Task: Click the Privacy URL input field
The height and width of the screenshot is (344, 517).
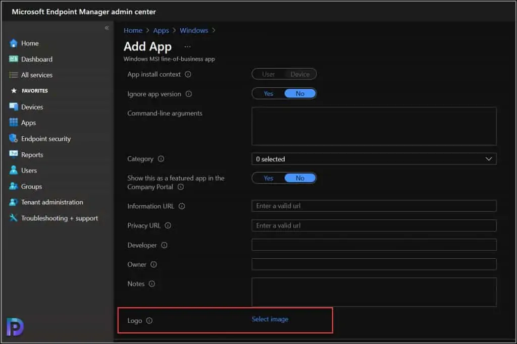Action: coord(374,225)
